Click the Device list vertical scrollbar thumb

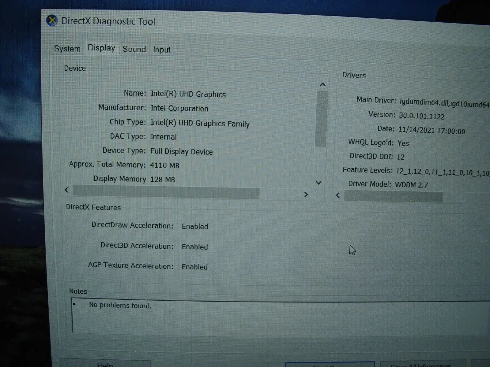tap(321, 119)
